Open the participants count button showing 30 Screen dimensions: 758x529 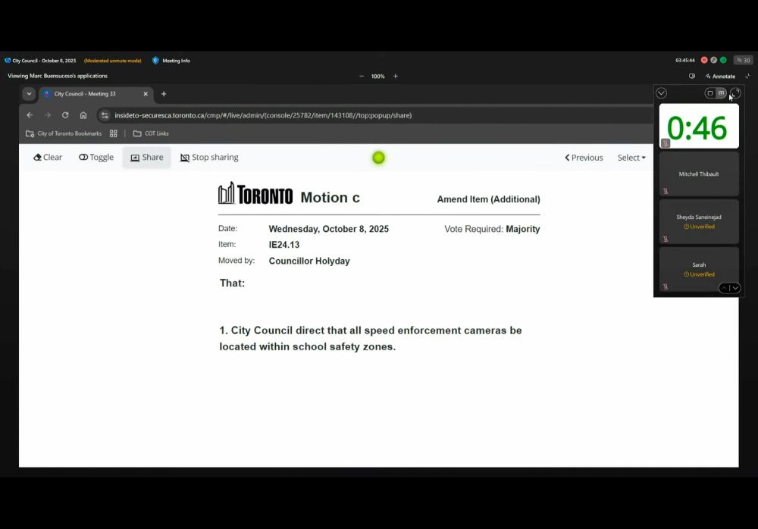[x=743, y=60]
